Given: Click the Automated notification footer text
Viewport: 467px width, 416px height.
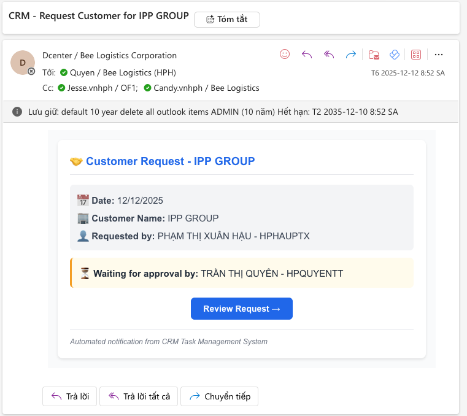Looking at the screenshot, I should point(169,342).
